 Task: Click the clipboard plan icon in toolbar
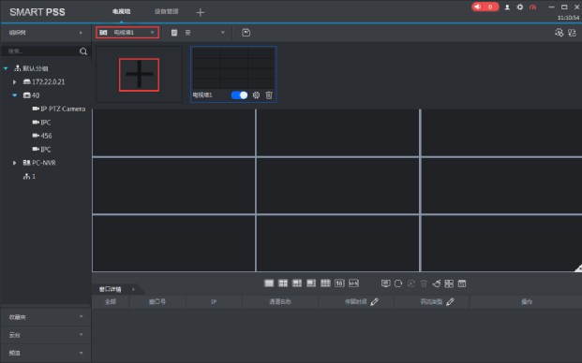174,33
